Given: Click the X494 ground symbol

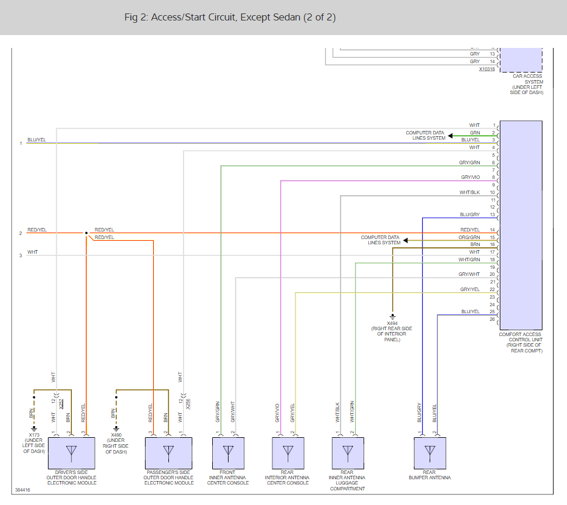Looking at the screenshot, I should [392, 317].
